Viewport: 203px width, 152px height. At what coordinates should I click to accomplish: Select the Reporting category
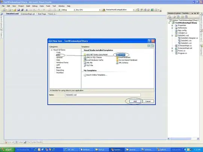click(60, 70)
